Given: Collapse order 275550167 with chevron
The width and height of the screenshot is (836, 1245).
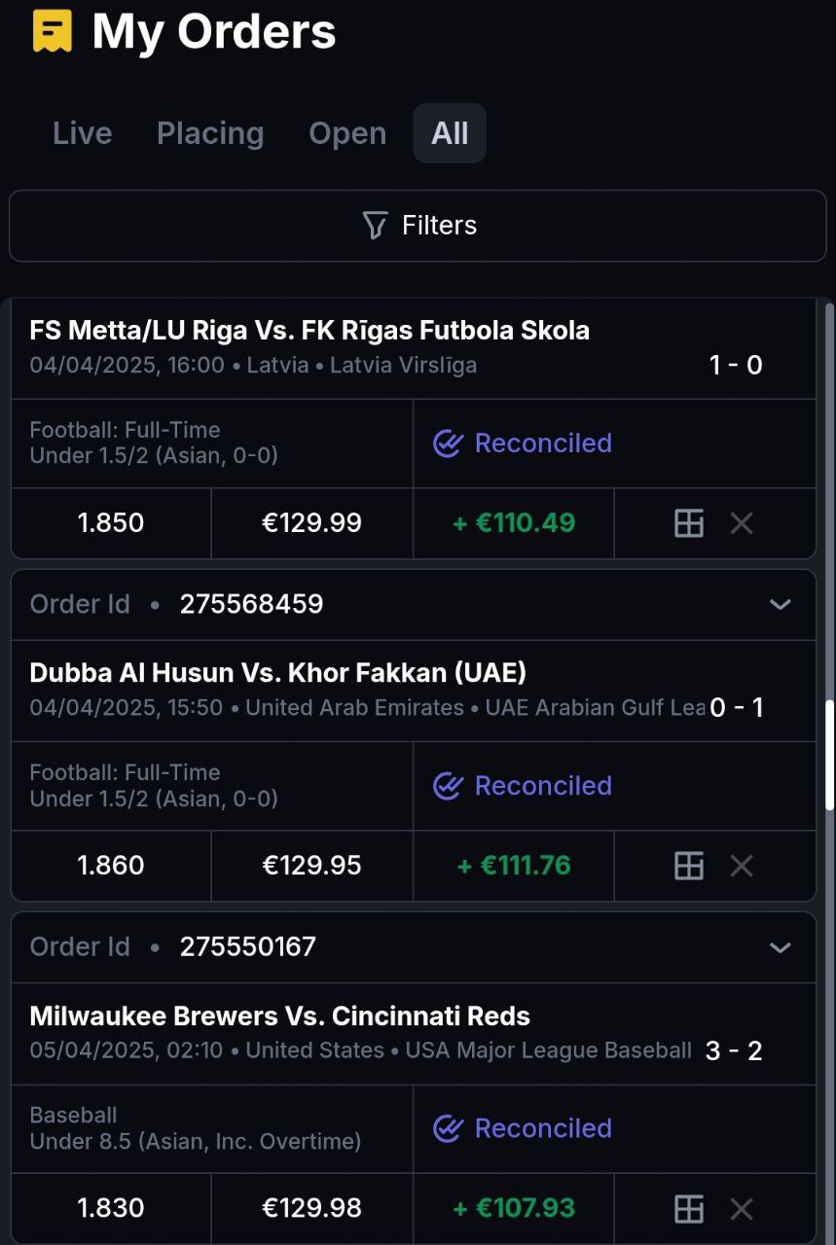Looking at the screenshot, I should pos(780,946).
